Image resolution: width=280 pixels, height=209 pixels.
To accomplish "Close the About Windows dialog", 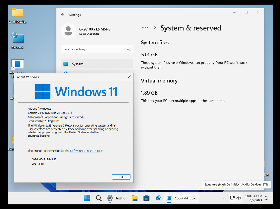I will pos(129,77).
